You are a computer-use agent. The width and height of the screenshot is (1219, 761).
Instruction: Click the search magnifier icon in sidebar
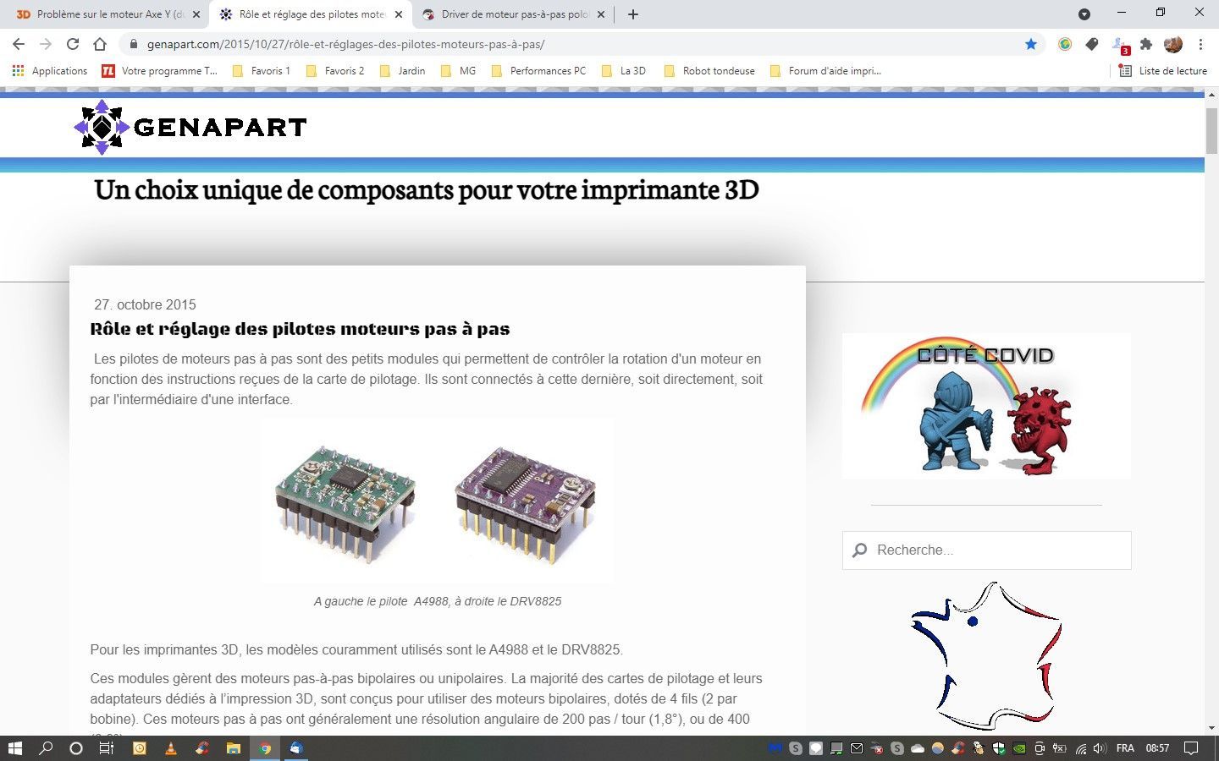pos(860,550)
